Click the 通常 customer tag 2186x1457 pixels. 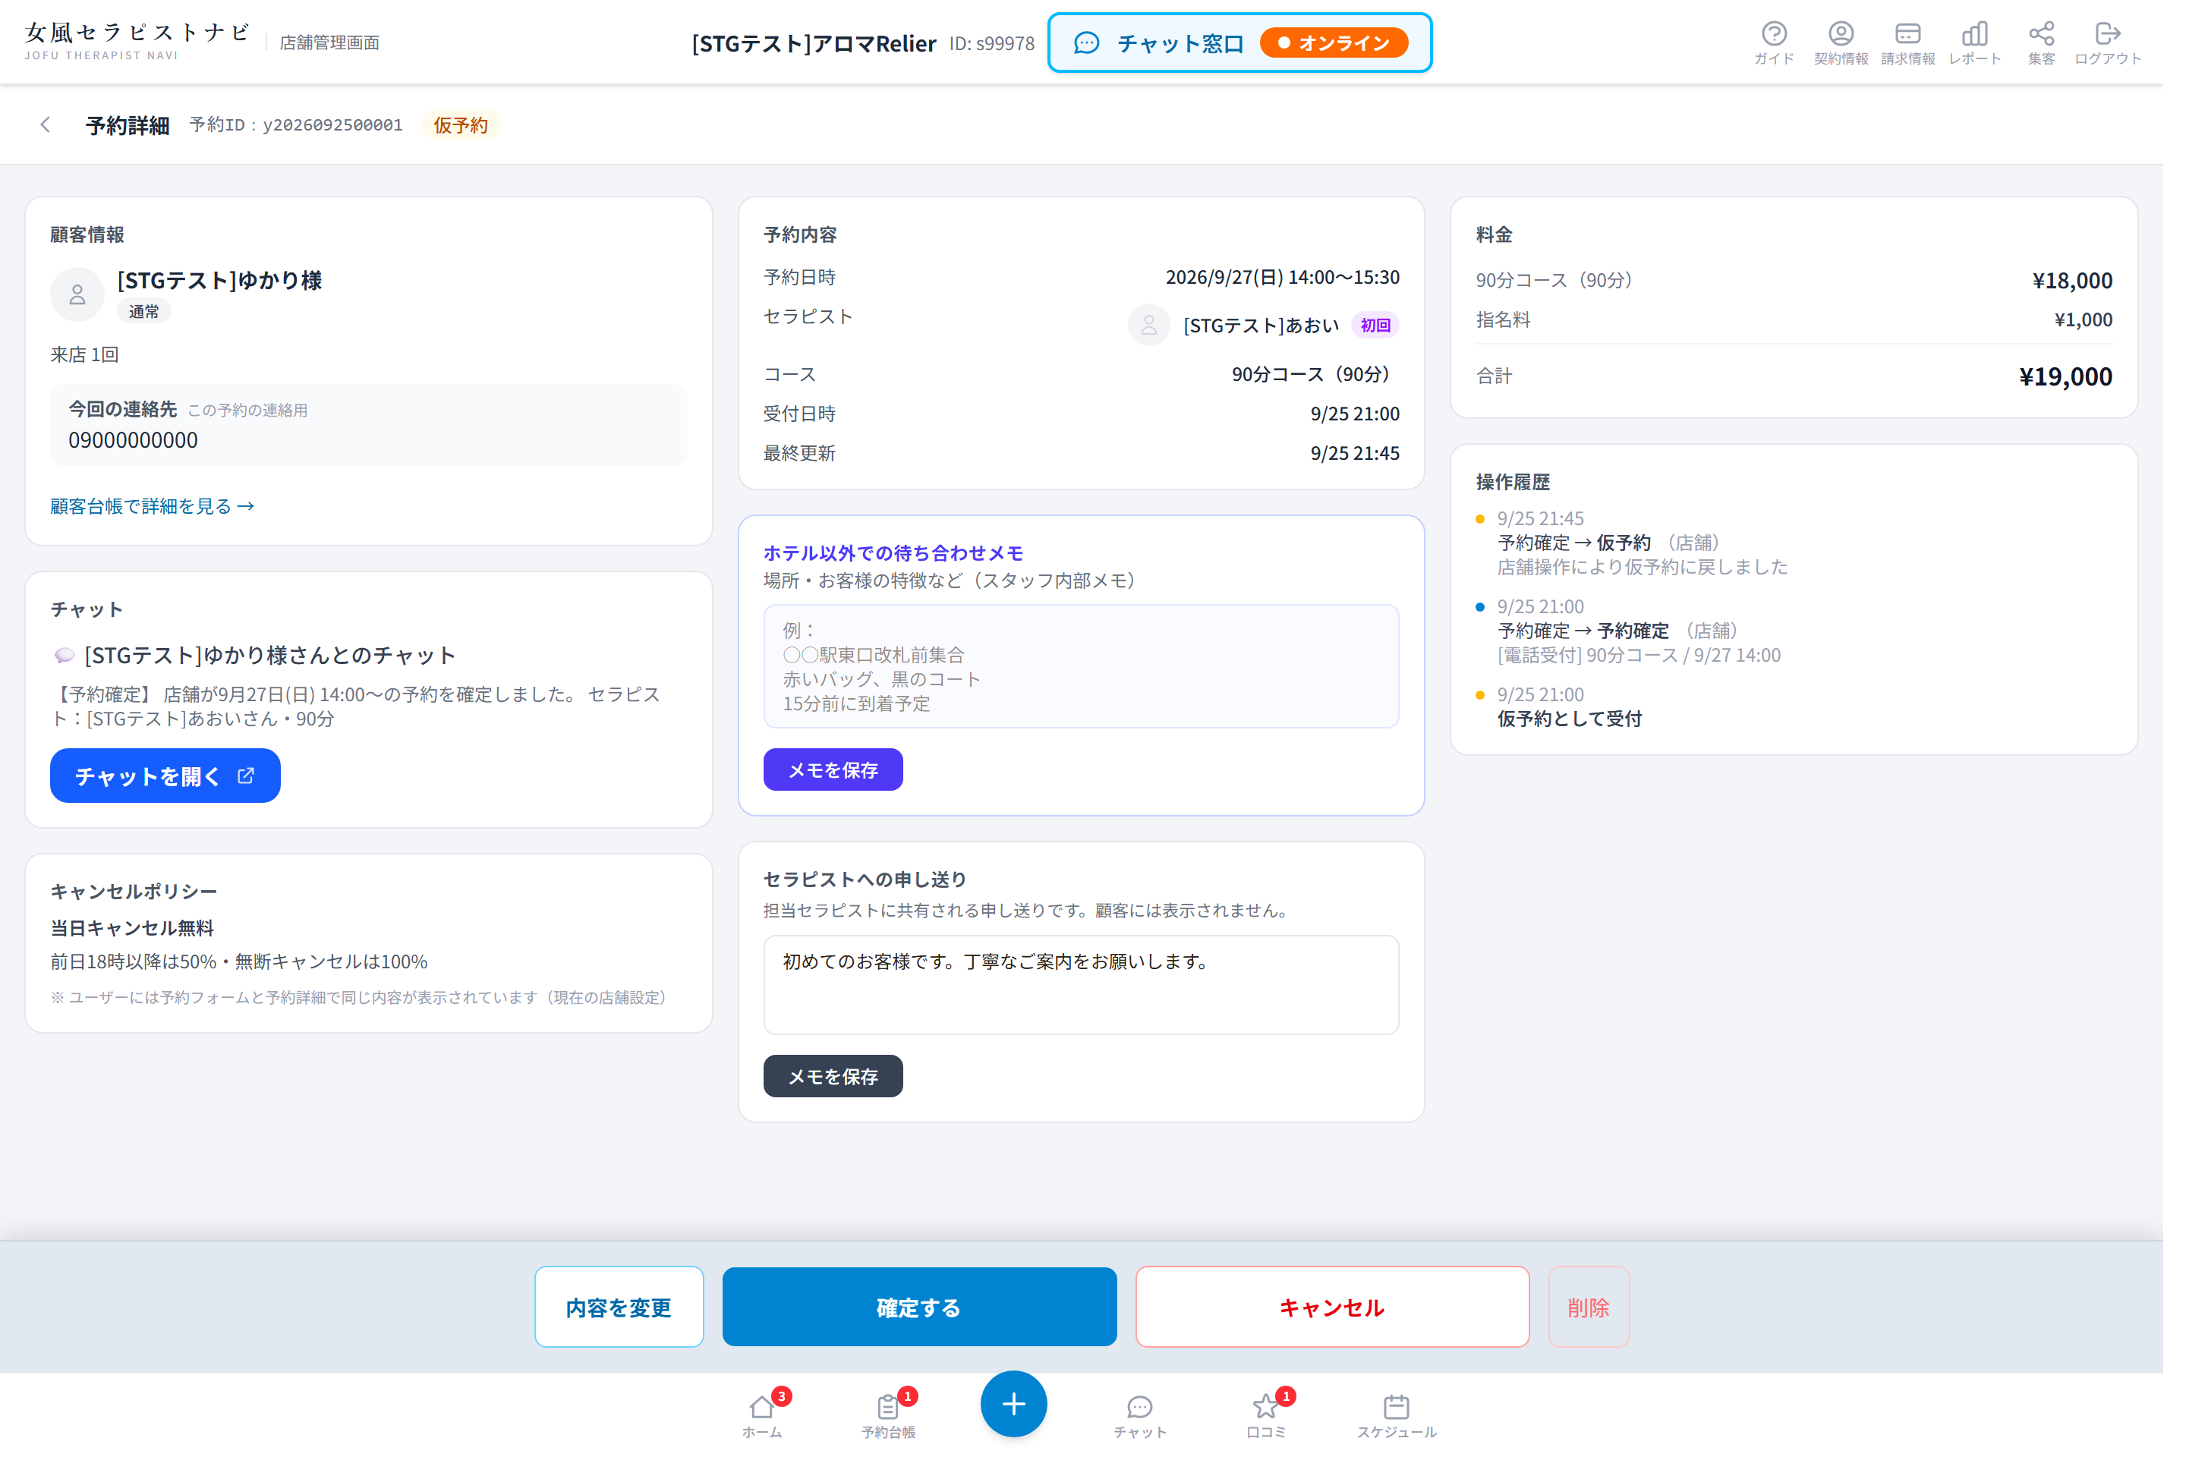click(145, 315)
